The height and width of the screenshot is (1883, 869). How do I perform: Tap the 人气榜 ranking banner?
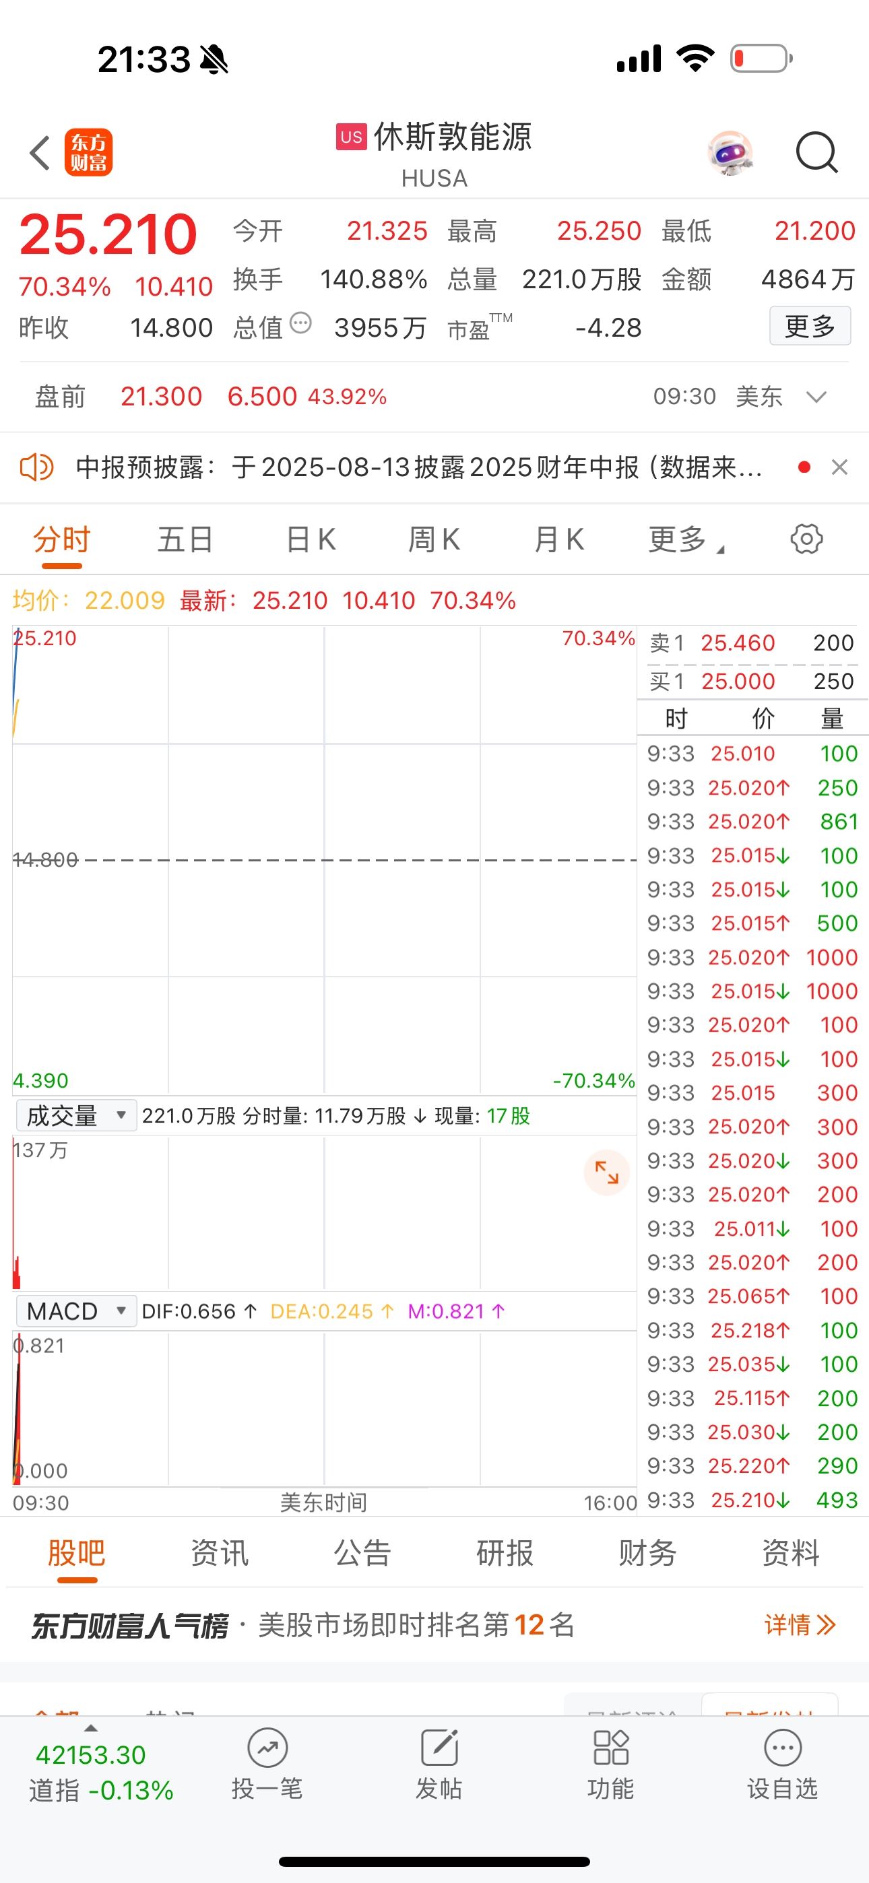[x=434, y=1625]
